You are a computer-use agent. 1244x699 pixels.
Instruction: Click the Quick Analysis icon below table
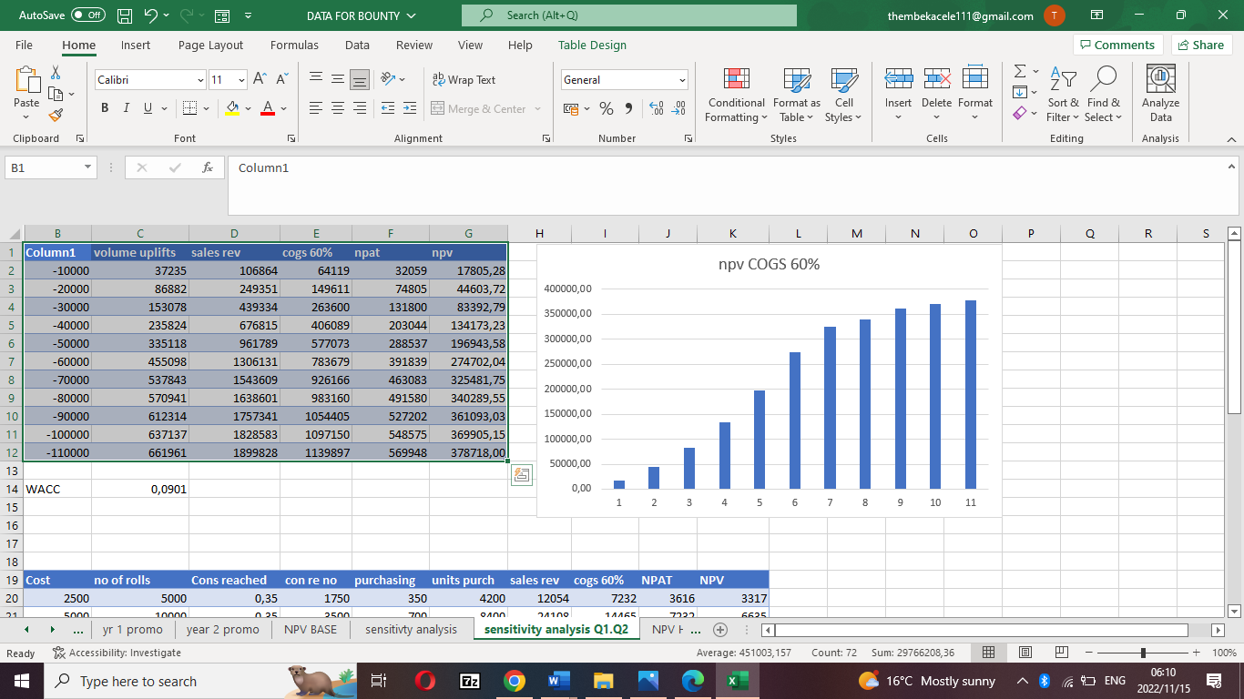coord(522,475)
